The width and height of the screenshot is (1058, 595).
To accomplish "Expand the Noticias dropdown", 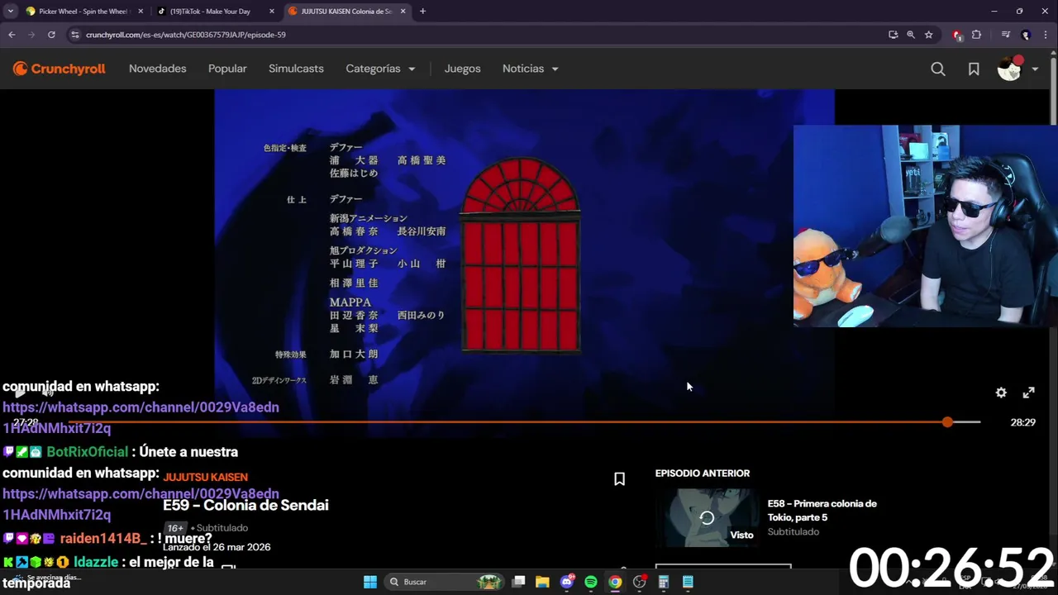I will (530, 69).
